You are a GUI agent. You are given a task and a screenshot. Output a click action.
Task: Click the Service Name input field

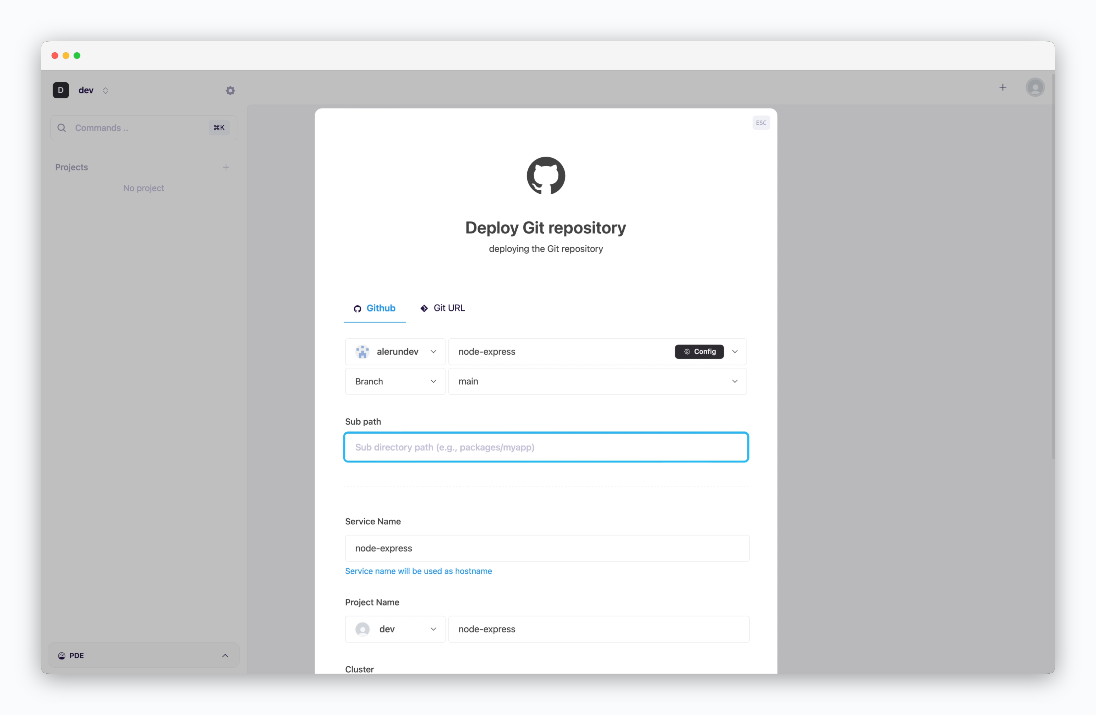[x=547, y=548]
